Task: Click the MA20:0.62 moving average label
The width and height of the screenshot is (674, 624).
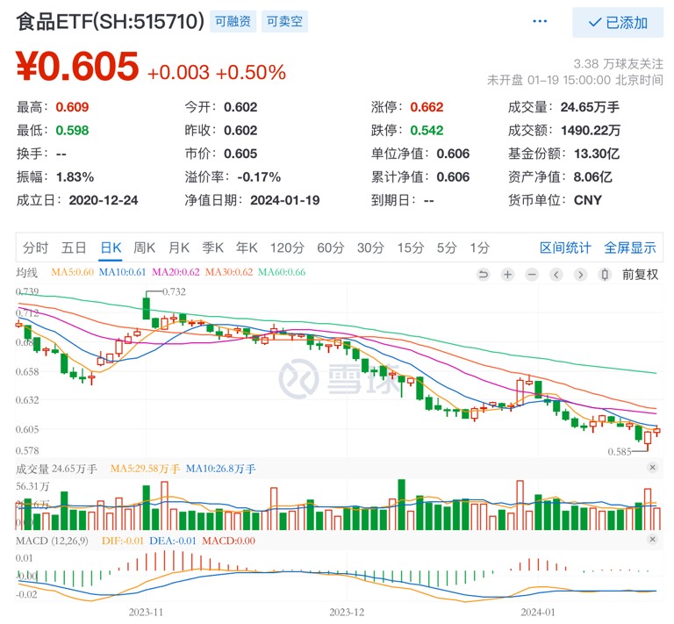Action: 176,272
